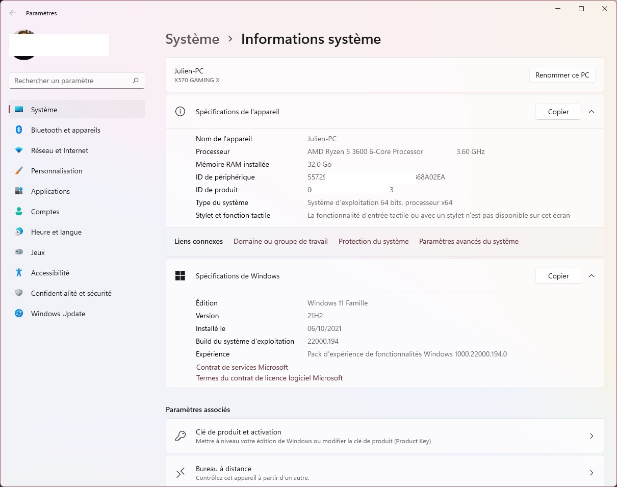Image resolution: width=617 pixels, height=487 pixels.
Task: Click the Applications grid icon
Action: [x=19, y=191]
